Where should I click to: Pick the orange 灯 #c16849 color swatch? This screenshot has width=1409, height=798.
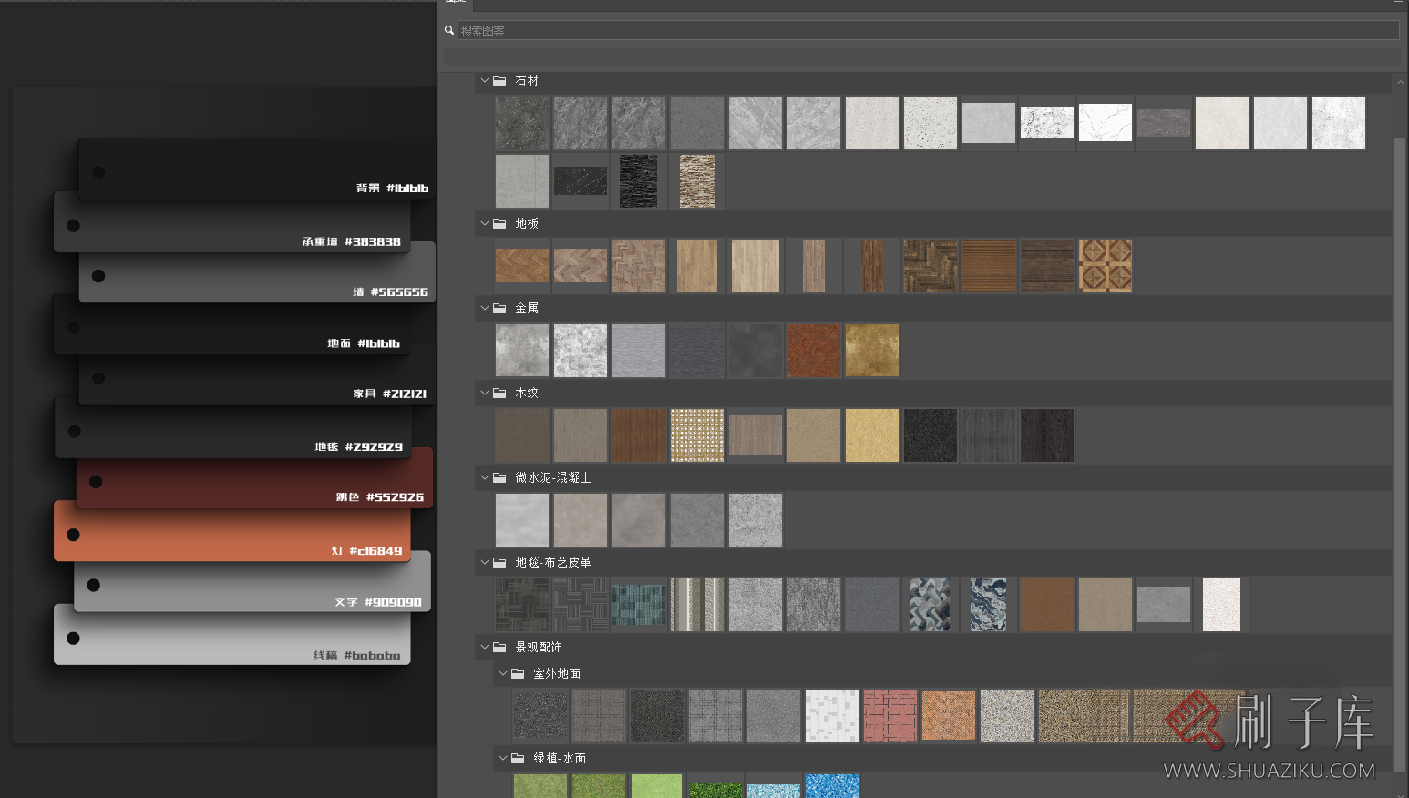[x=232, y=536]
